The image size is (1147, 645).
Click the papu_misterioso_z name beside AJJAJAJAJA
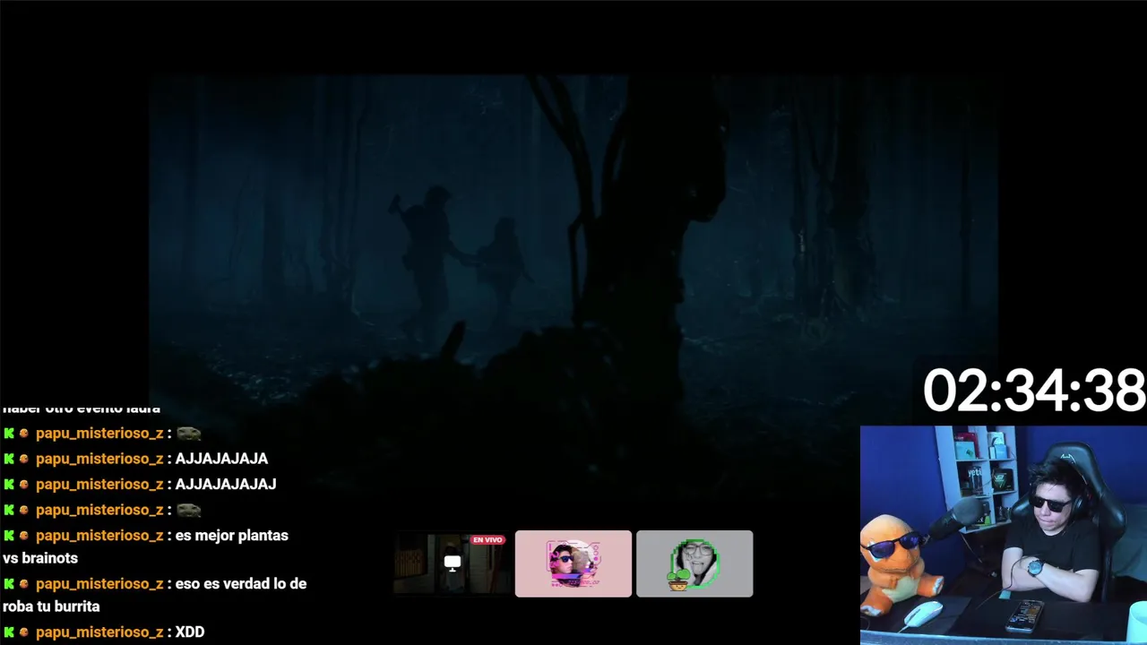(x=99, y=459)
